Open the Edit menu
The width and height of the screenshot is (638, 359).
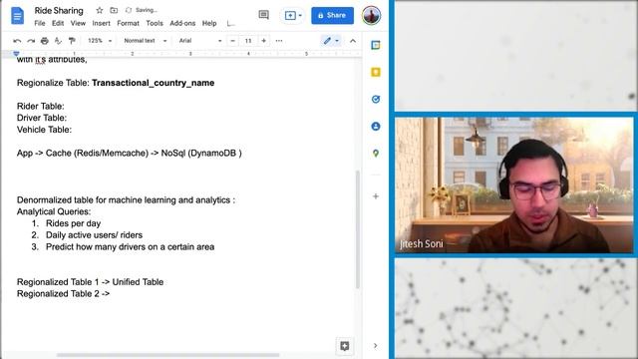click(58, 23)
